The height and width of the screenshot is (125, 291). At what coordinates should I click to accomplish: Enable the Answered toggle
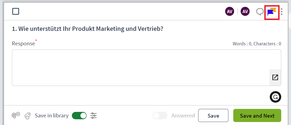click(x=160, y=115)
